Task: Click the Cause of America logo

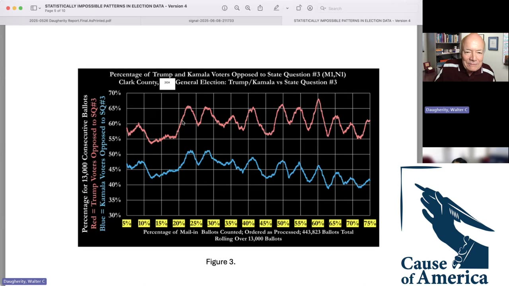Action: tap(447, 225)
